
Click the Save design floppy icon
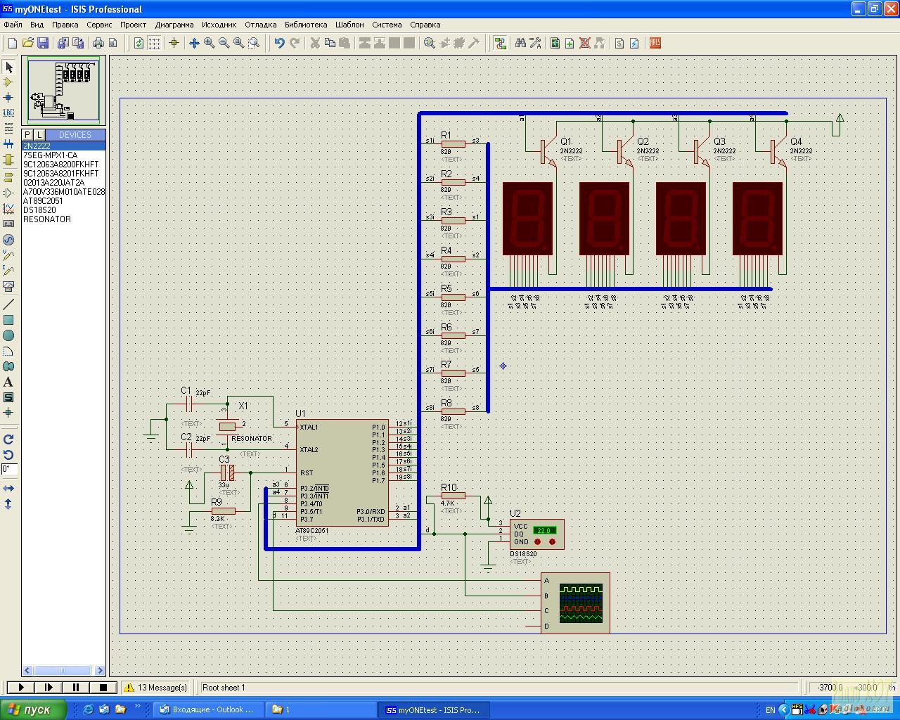tap(43, 43)
